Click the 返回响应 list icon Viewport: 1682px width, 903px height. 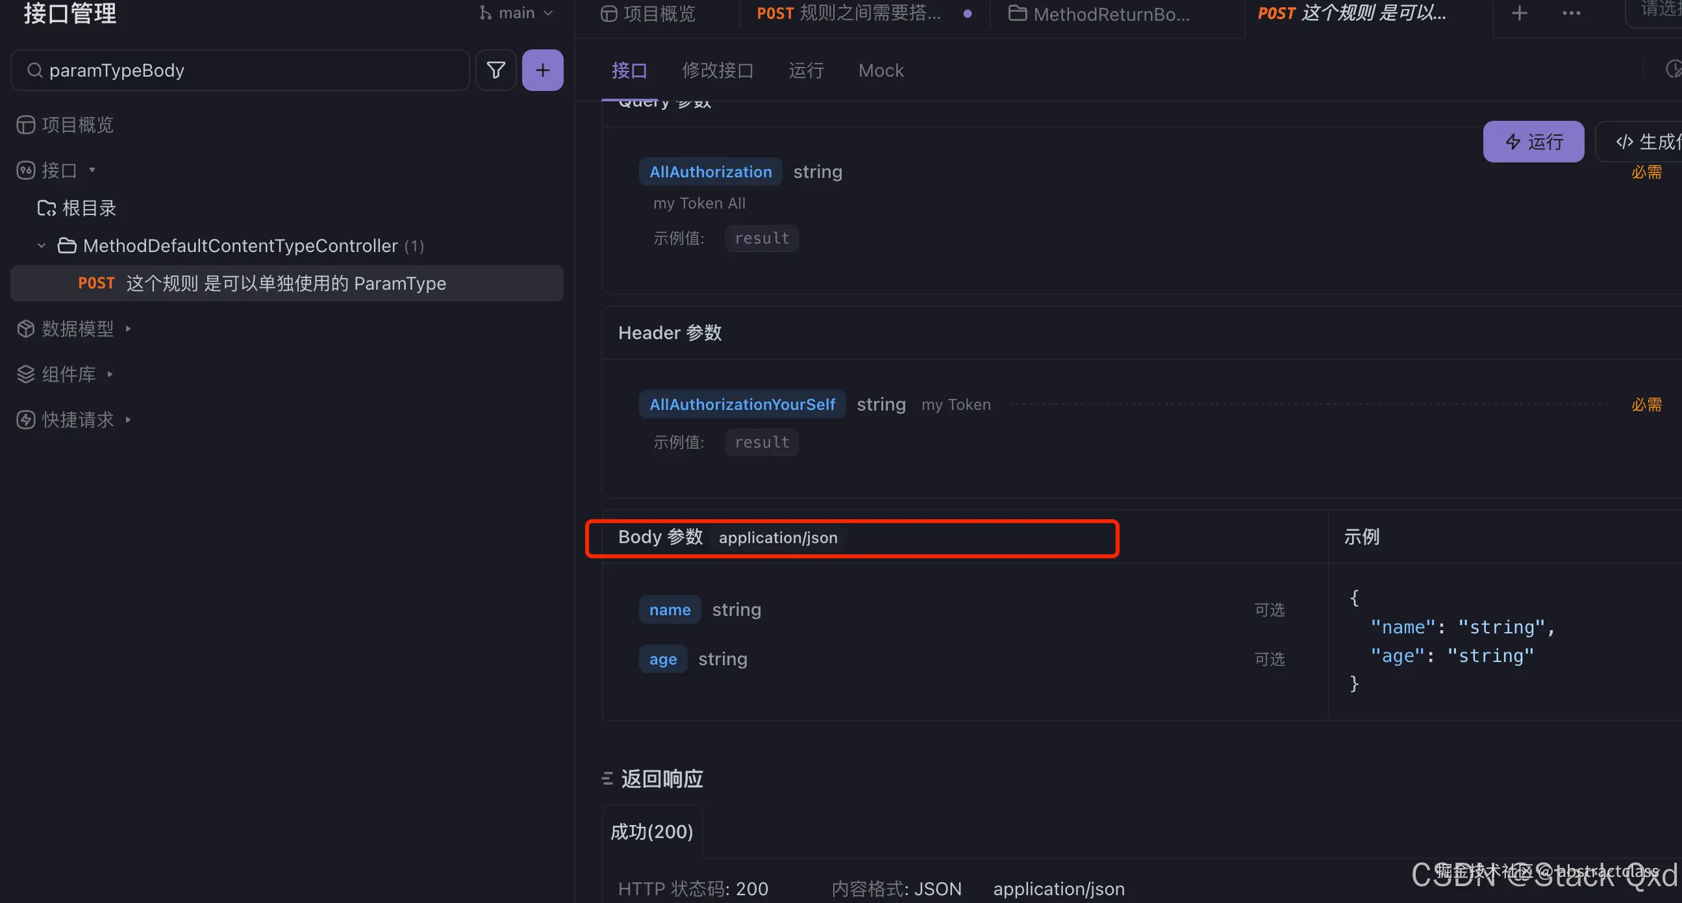[x=606, y=778]
